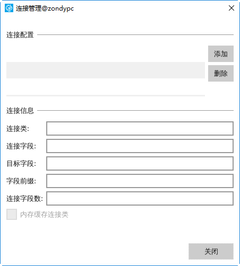Focus the 目标字段 input field

(x=140, y=163)
